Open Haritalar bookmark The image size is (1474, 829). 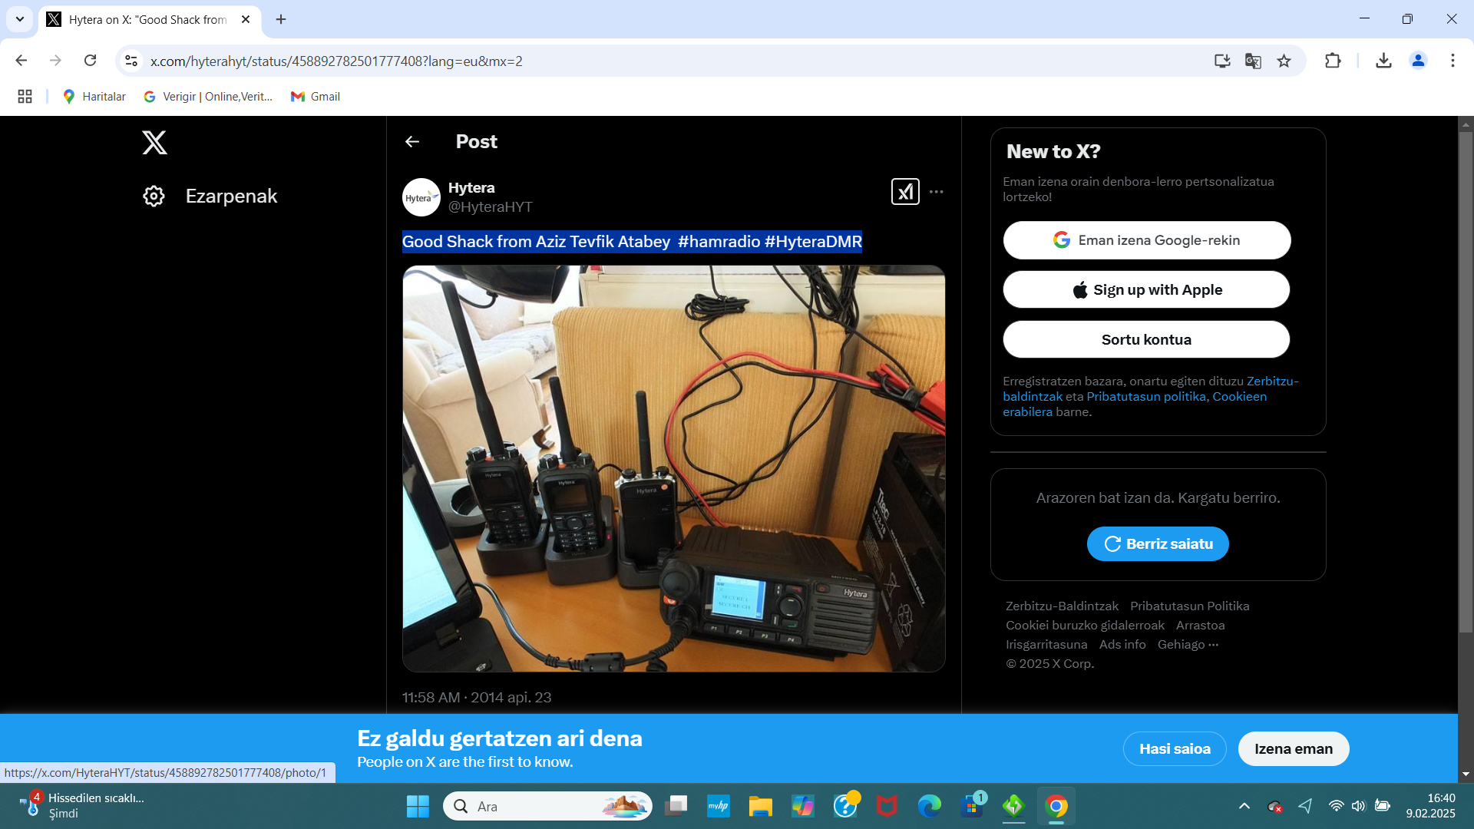click(94, 96)
